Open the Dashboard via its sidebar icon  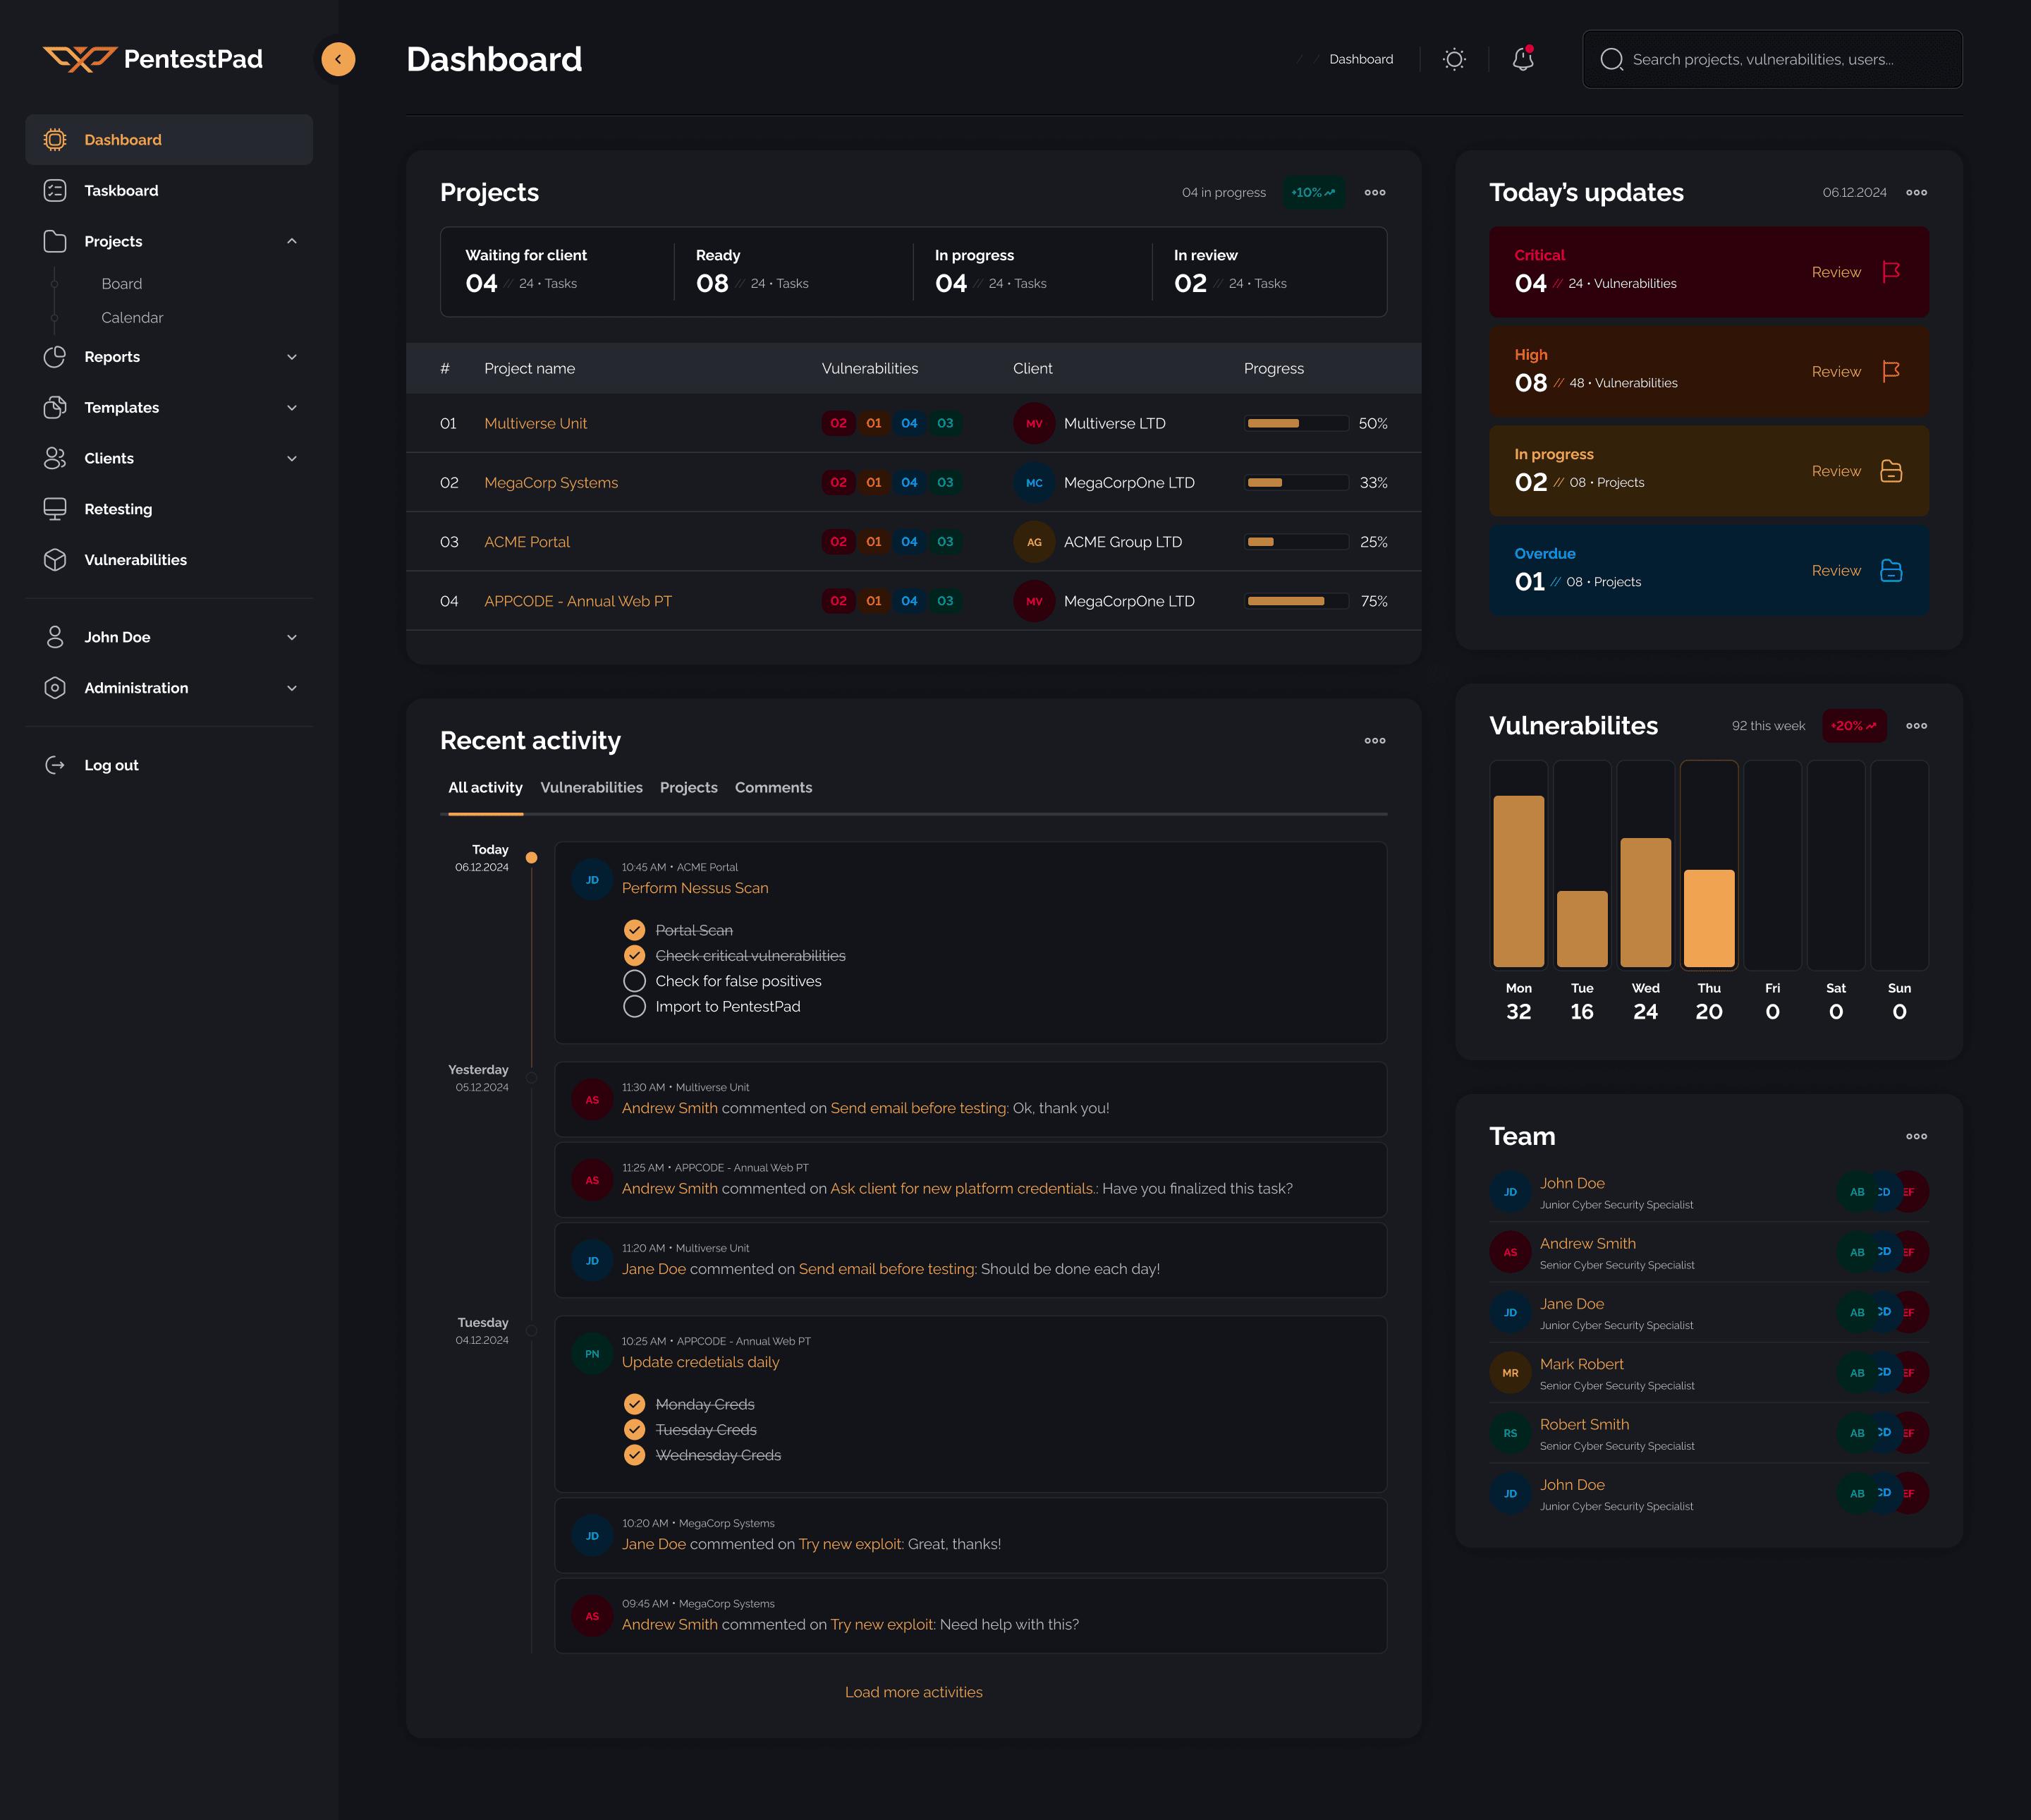[x=56, y=139]
